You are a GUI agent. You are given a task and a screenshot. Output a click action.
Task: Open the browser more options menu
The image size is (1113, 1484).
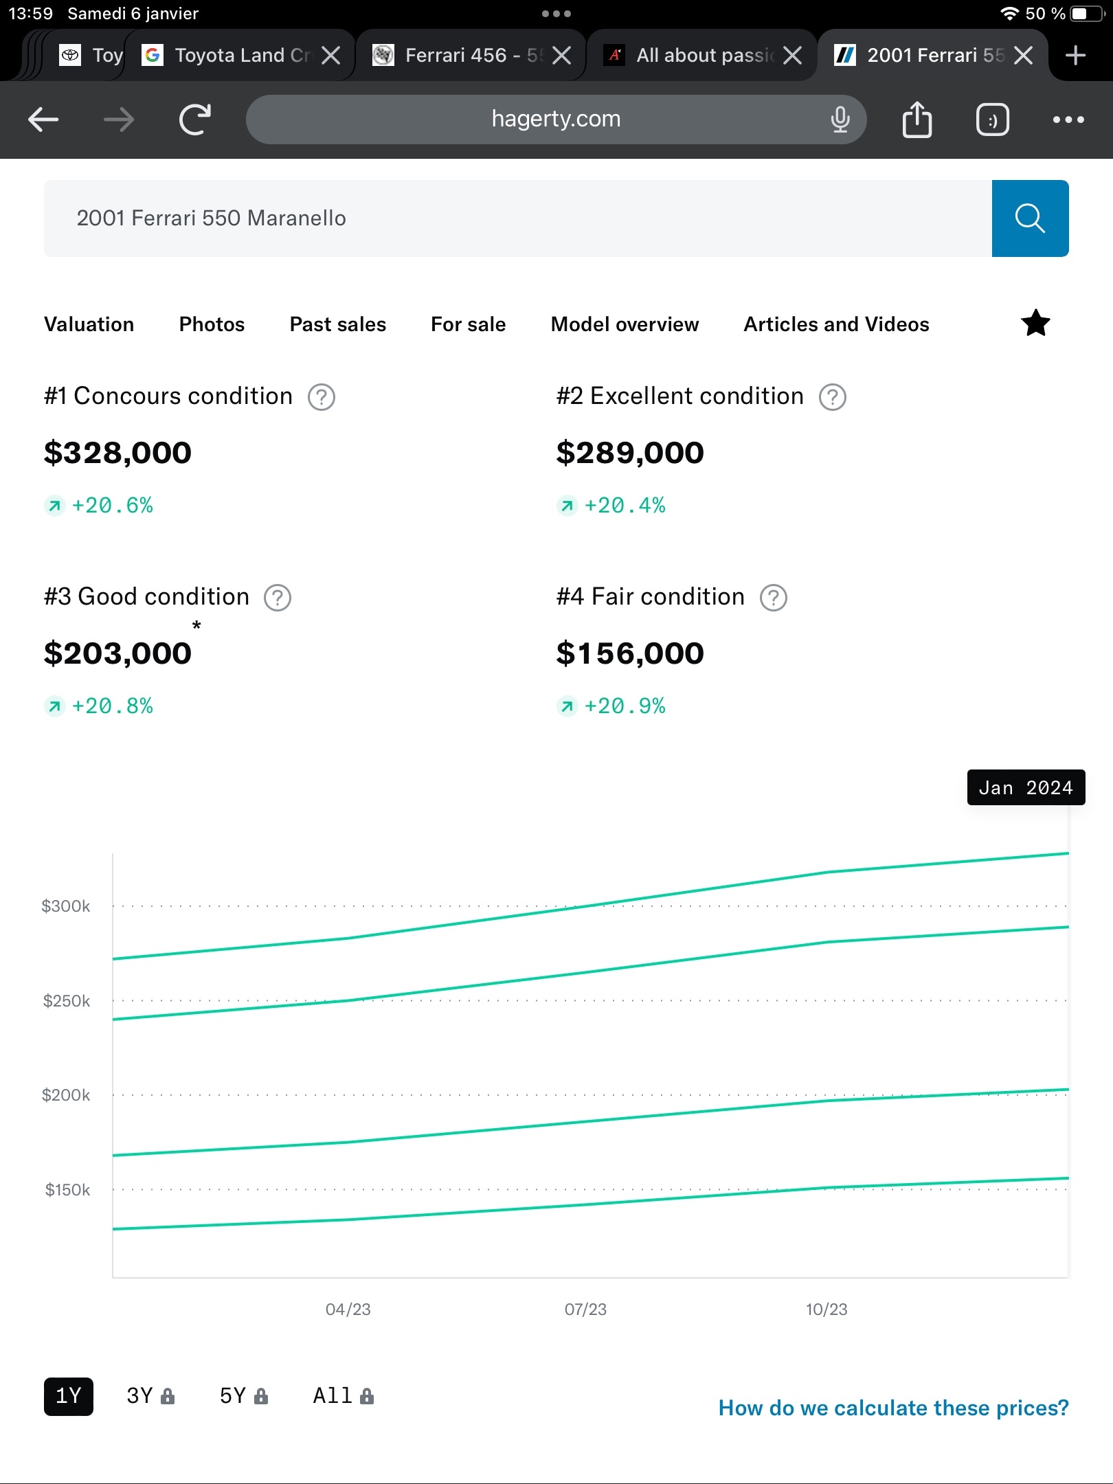click(x=1068, y=120)
